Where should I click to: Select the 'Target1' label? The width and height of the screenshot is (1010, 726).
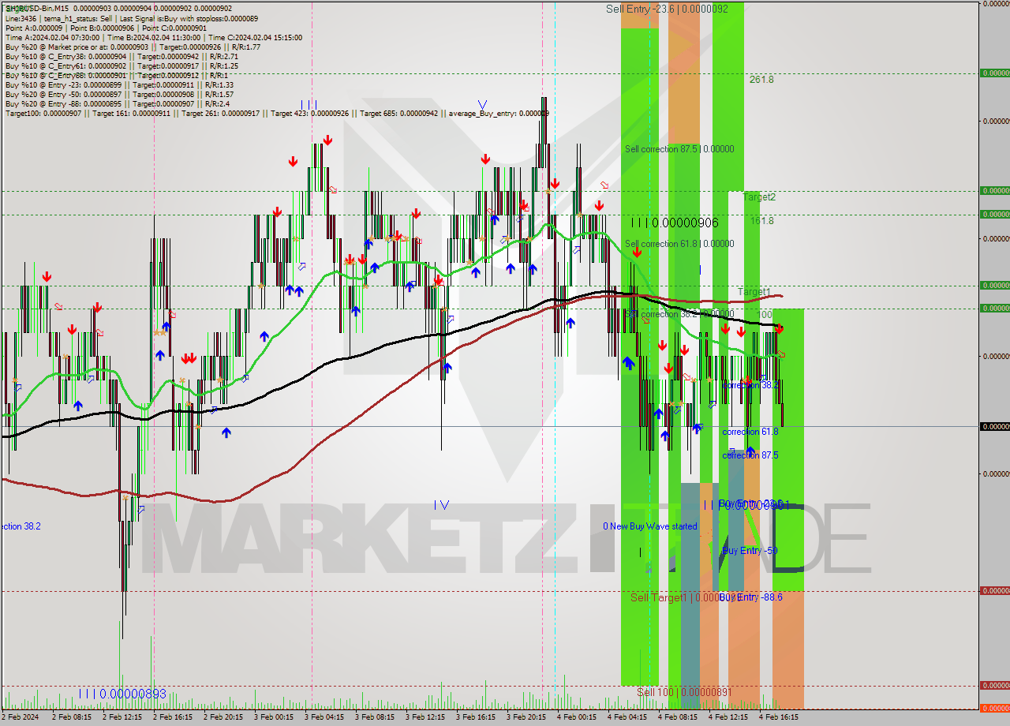754,292
